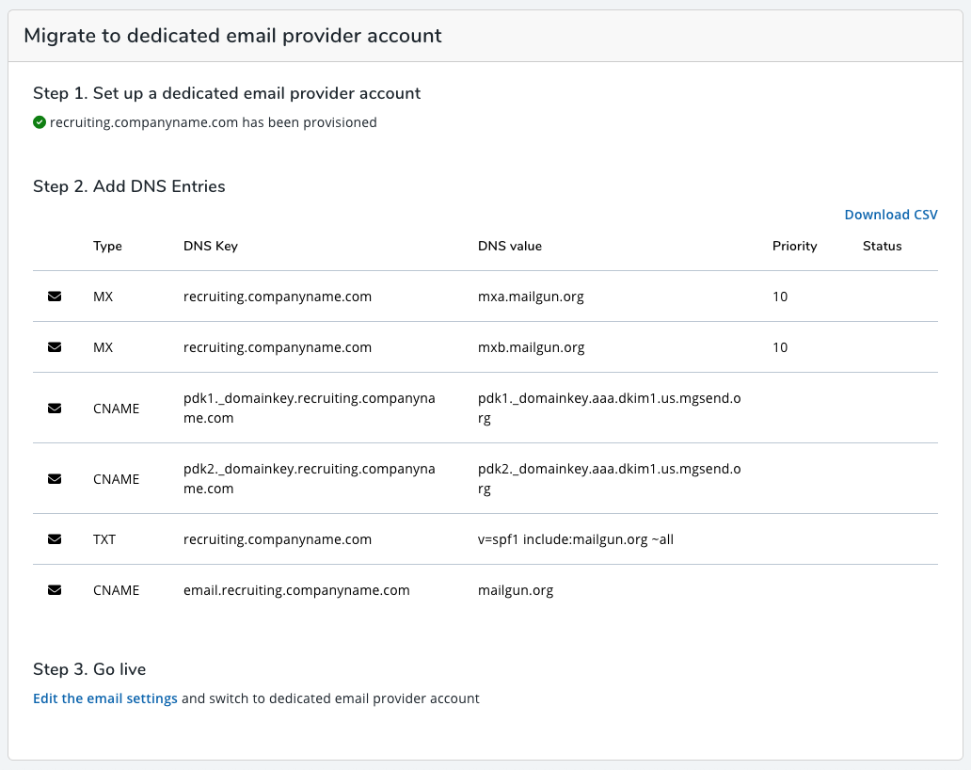Select the SPF TXT record value
Viewport: 971px width, 770px height.
pyautogui.click(x=576, y=539)
